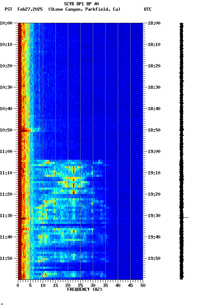This screenshot has height=308, width=197.
Task: Click the '0' frequency axis label
Action: (18, 286)
